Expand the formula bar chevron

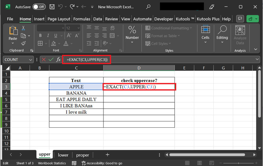point(257,59)
